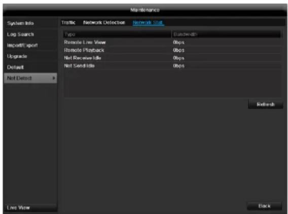Switch to the Traffic tab

68,23
